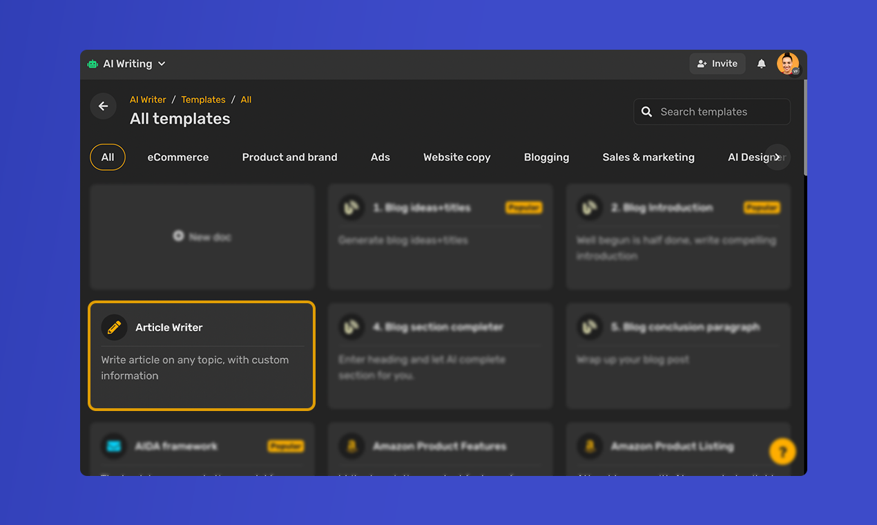The width and height of the screenshot is (877, 525).
Task: Click the yellow help question mark icon
Action: 782,452
